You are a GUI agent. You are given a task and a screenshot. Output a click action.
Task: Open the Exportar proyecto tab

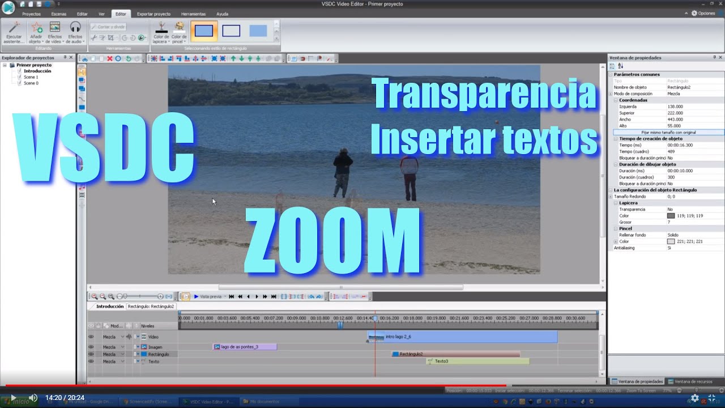(153, 14)
